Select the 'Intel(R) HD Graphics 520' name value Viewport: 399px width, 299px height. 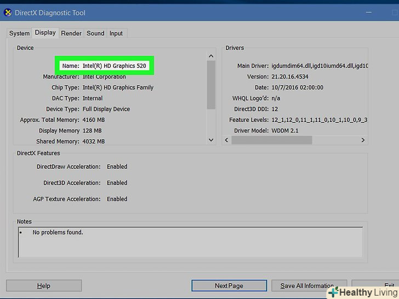click(x=114, y=66)
